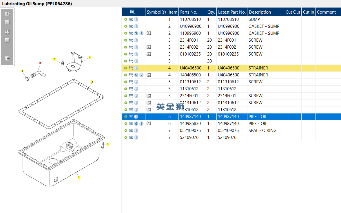
Task: Open the search icon in table header
Action: coord(132,12)
